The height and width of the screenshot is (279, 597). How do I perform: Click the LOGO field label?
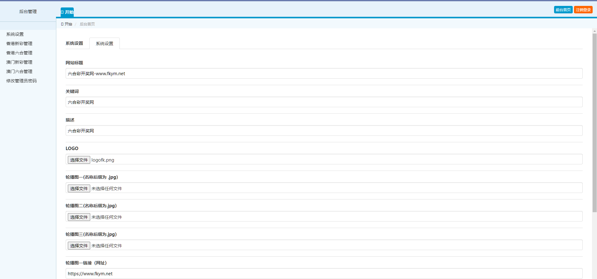[72, 149]
